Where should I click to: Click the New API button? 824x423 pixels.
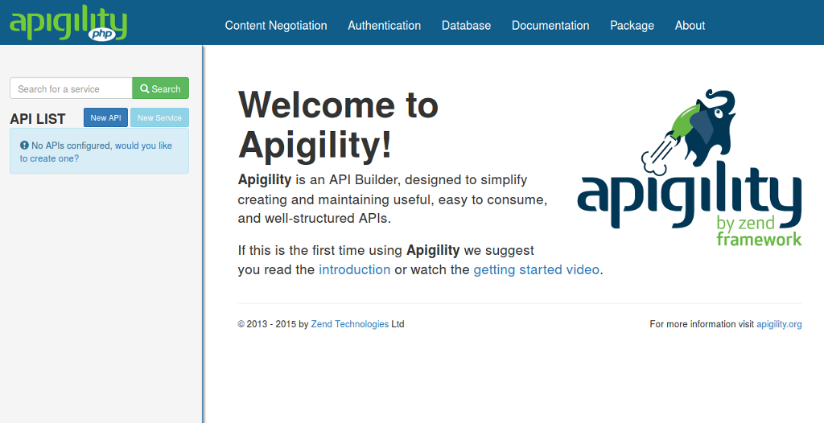pyautogui.click(x=105, y=117)
